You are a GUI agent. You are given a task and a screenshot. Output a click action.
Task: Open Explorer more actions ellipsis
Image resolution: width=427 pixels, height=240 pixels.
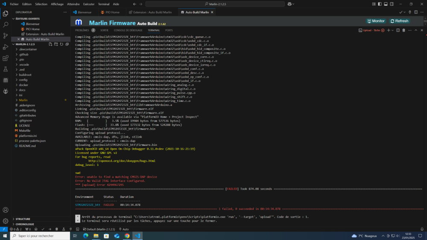pyautogui.click(x=65, y=12)
